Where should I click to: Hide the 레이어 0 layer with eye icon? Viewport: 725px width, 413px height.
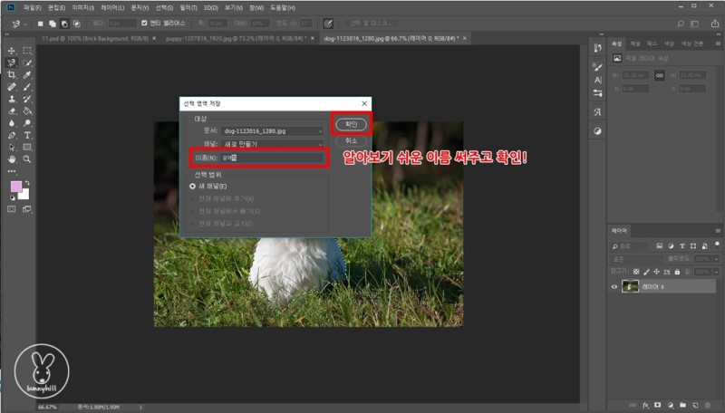pyautogui.click(x=614, y=286)
